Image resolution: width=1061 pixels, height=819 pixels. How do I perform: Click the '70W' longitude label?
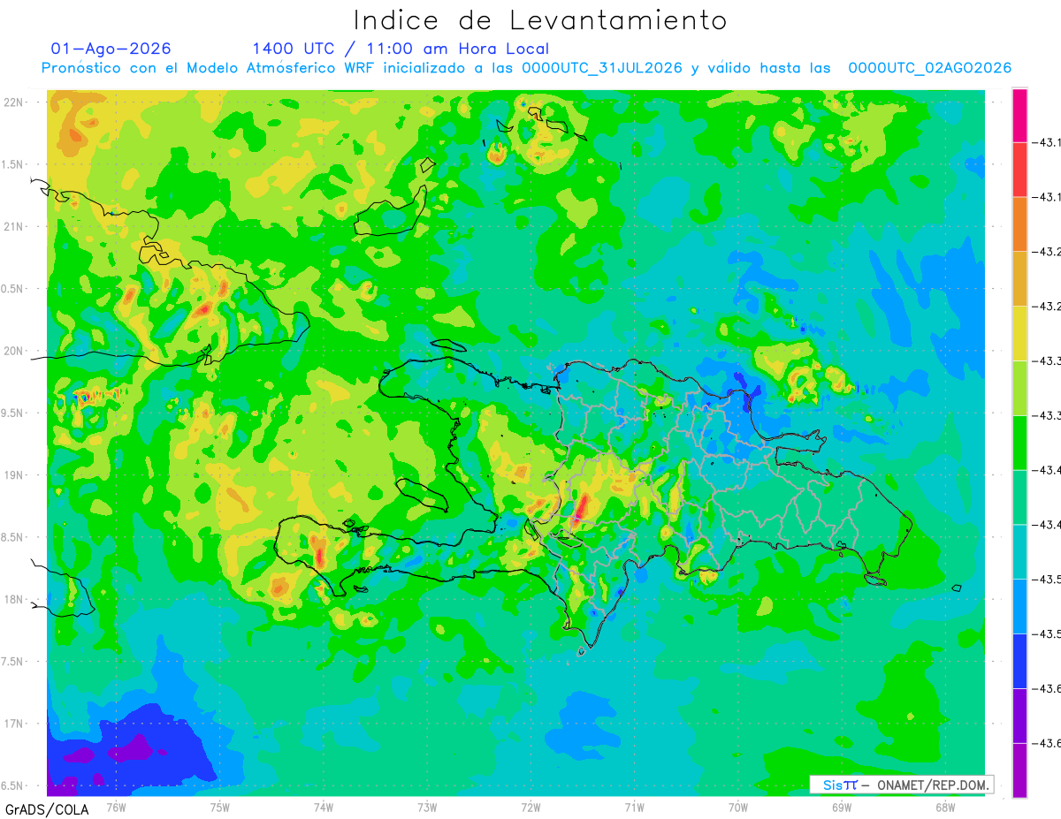coord(738,807)
